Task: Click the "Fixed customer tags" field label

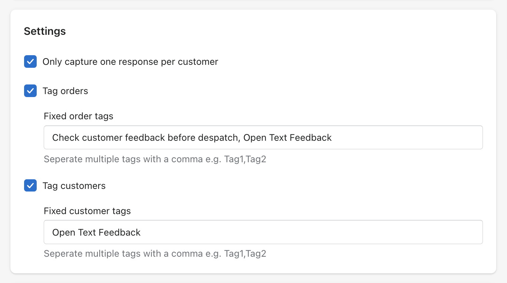Action: 87,211
